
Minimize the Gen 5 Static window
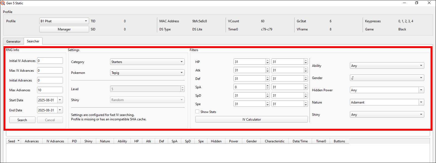(x=404, y=3)
